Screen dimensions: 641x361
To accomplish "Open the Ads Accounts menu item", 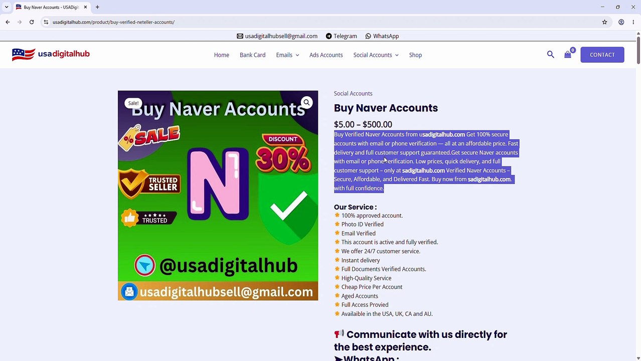I will pyautogui.click(x=326, y=55).
